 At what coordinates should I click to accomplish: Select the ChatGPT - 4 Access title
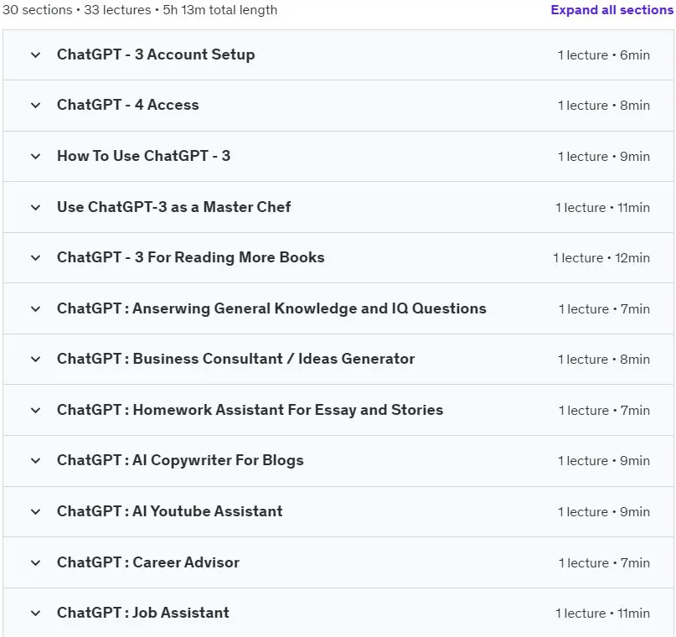(127, 105)
